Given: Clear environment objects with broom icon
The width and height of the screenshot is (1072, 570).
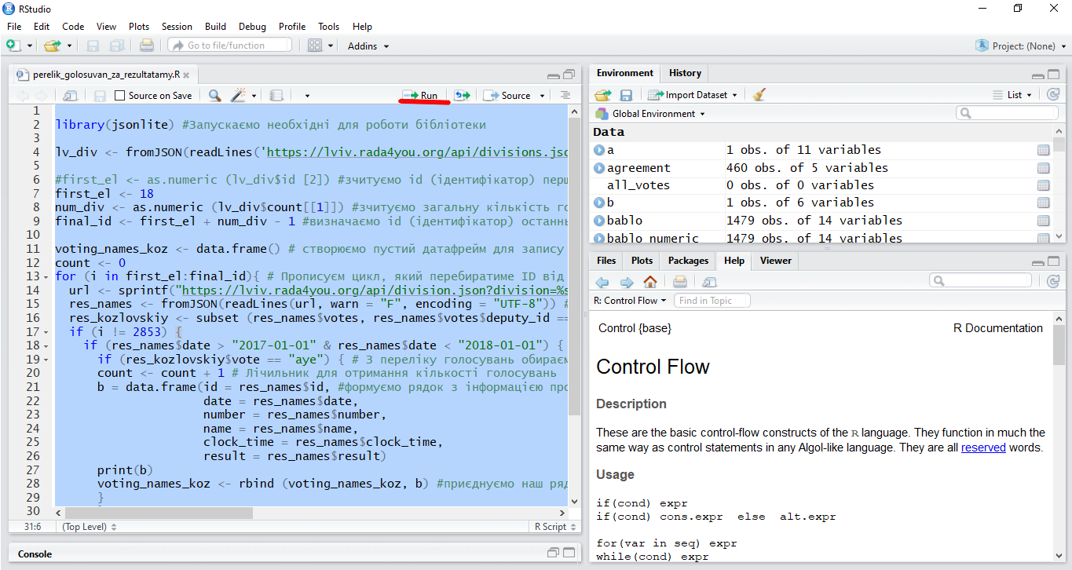Looking at the screenshot, I should pyautogui.click(x=759, y=95).
